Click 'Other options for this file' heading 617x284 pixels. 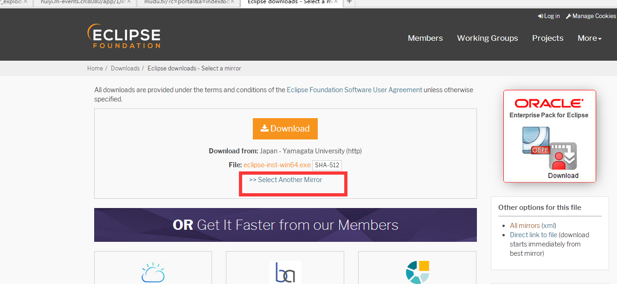click(x=540, y=208)
